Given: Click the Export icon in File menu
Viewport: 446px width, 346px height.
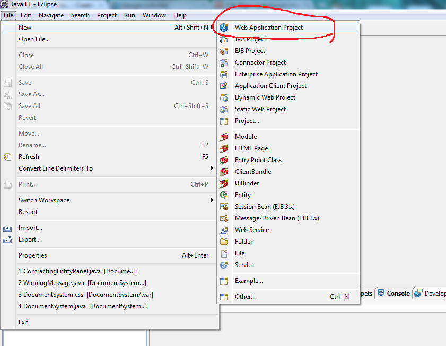Looking at the screenshot, I should click(7, 239).
